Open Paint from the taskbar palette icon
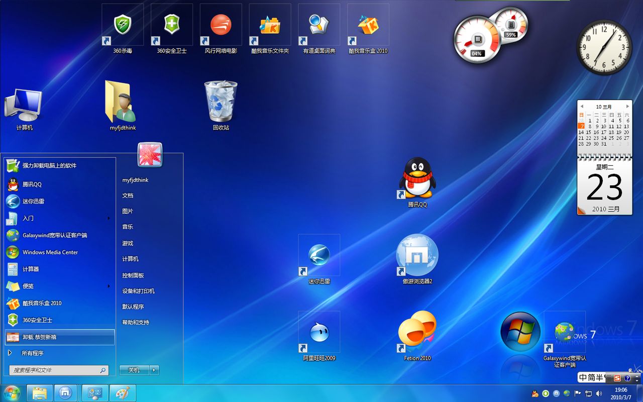The width and height of the screenshot is (643, 402). (123, 393)
